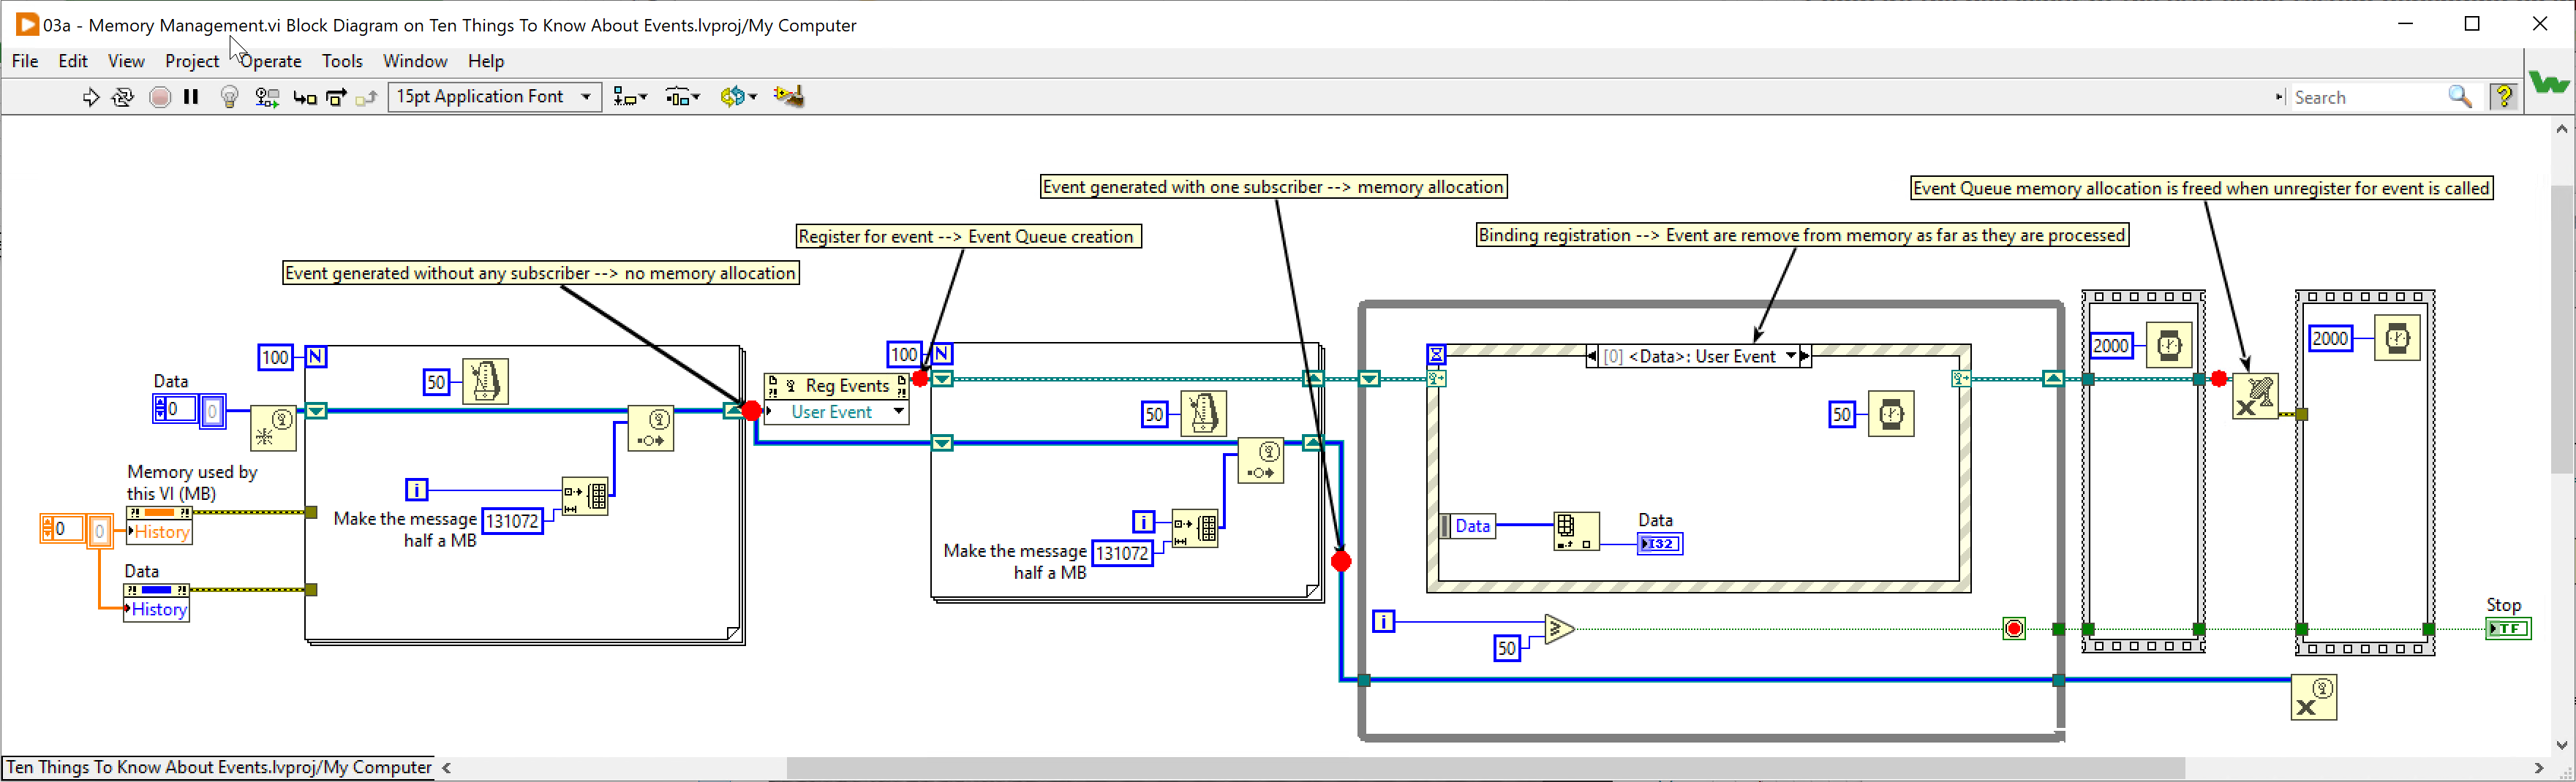Click the Step Over button
2576x782 pixels.
click(337, 97)
